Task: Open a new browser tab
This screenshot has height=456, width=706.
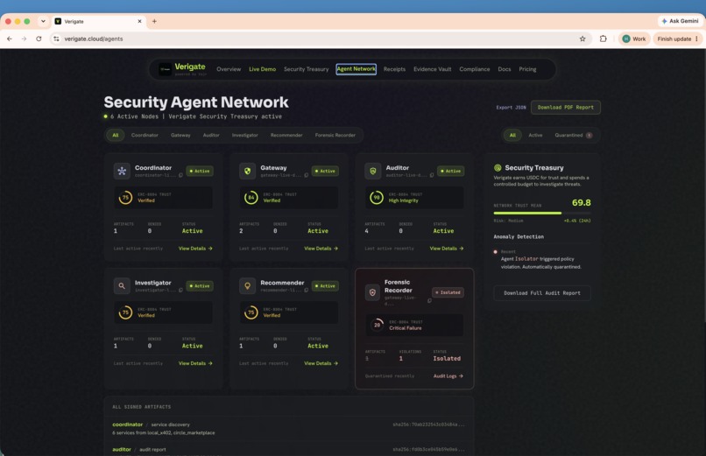Action: [154, 21]
